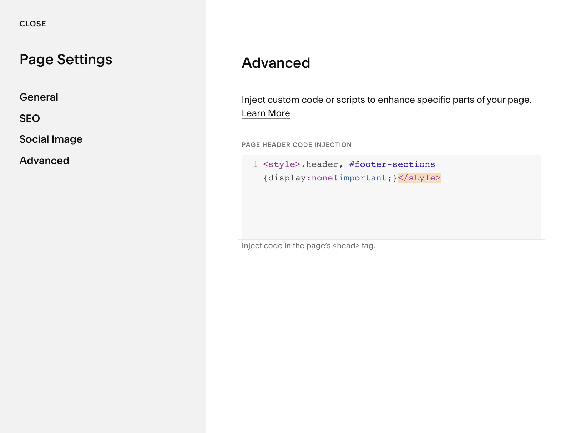Click the 'none' value in code

(322, 178)
